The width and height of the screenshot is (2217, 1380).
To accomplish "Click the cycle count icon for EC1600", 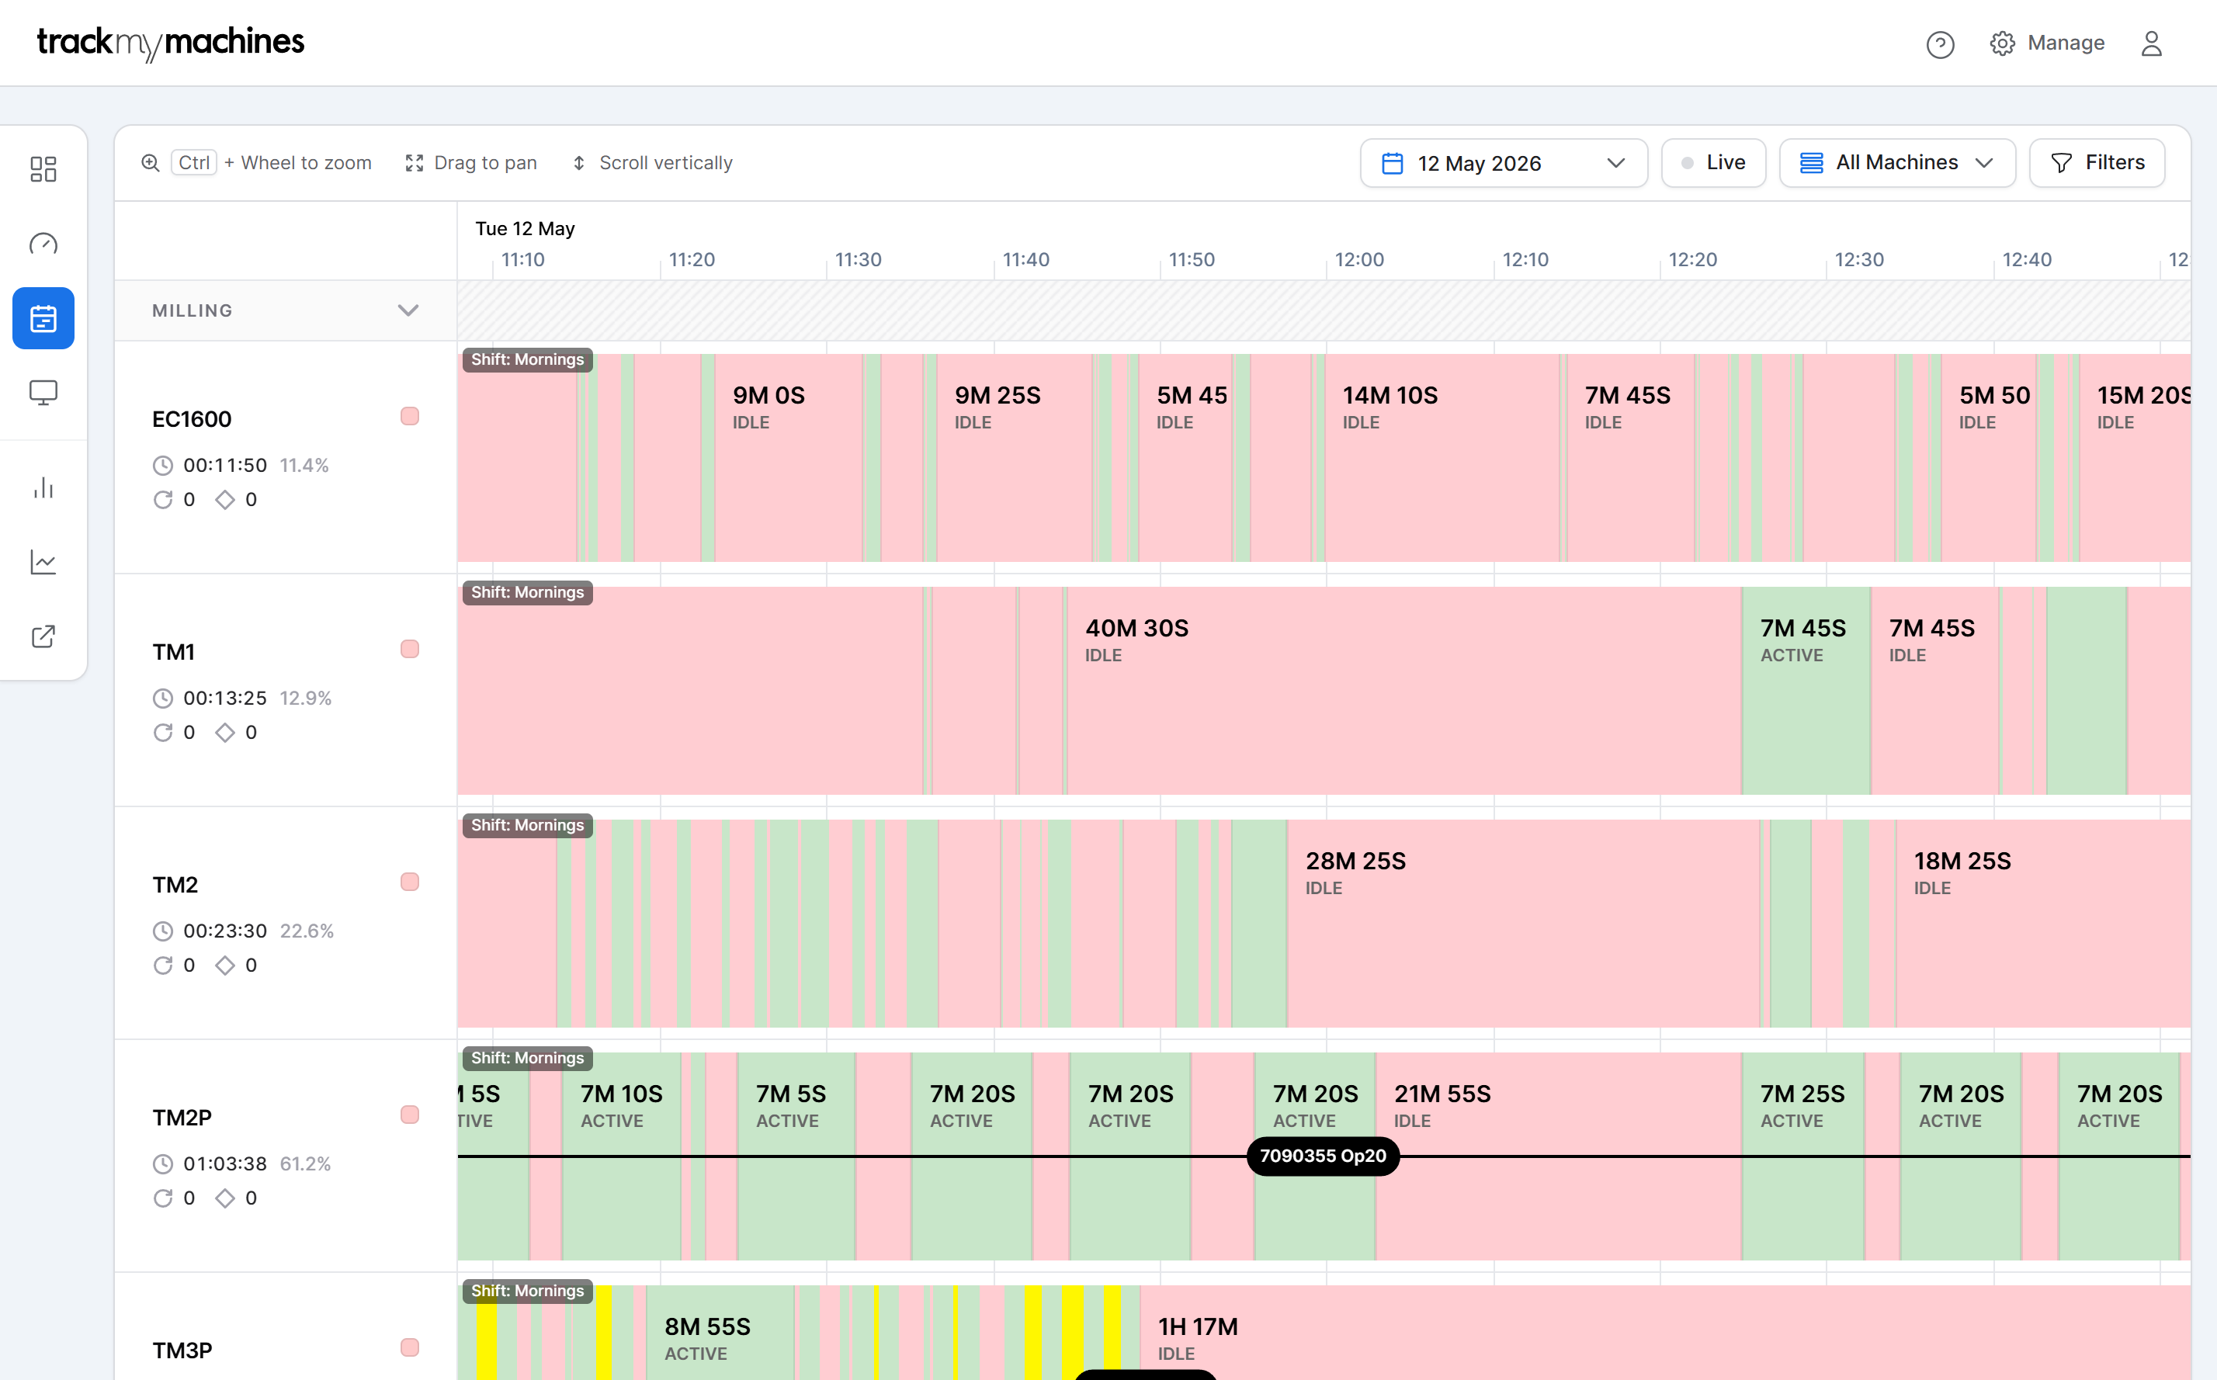I will tap(162, 499).
